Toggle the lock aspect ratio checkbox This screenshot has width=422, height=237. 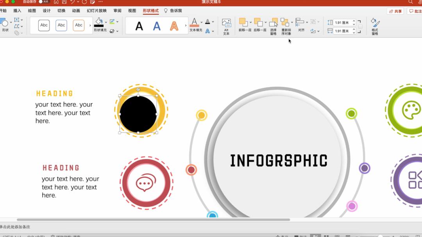point(360,27)
